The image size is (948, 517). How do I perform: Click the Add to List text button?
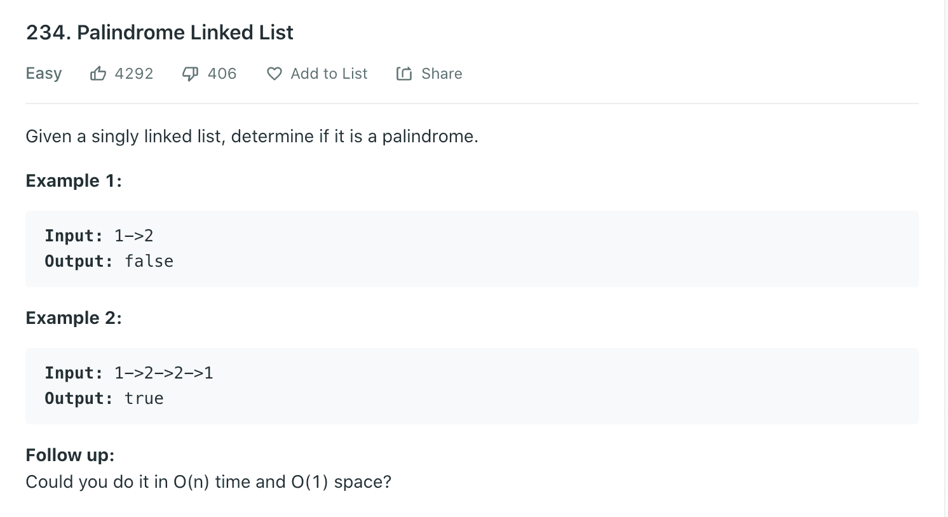[328, 74]
